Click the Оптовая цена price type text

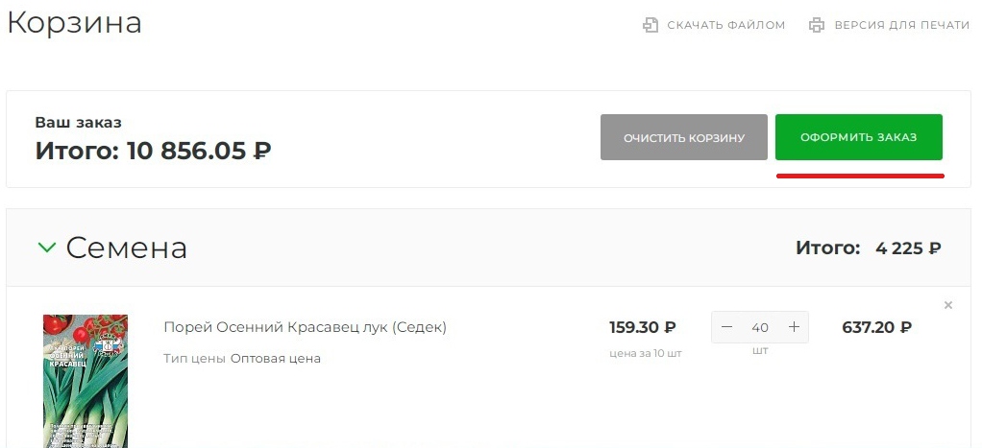pyautogui.click(x=275, y=359)
